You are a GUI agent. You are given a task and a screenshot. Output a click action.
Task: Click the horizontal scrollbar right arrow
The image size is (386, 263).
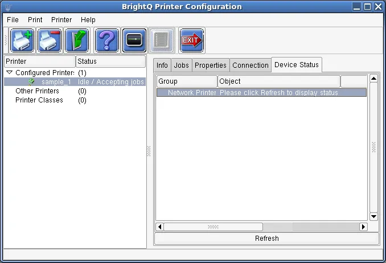coord(363,227)
